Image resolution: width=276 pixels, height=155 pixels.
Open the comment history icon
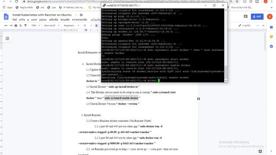(x=245, y=16)
